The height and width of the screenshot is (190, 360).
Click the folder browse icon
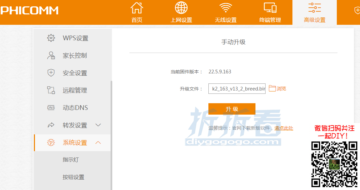(x=272, y=88)
